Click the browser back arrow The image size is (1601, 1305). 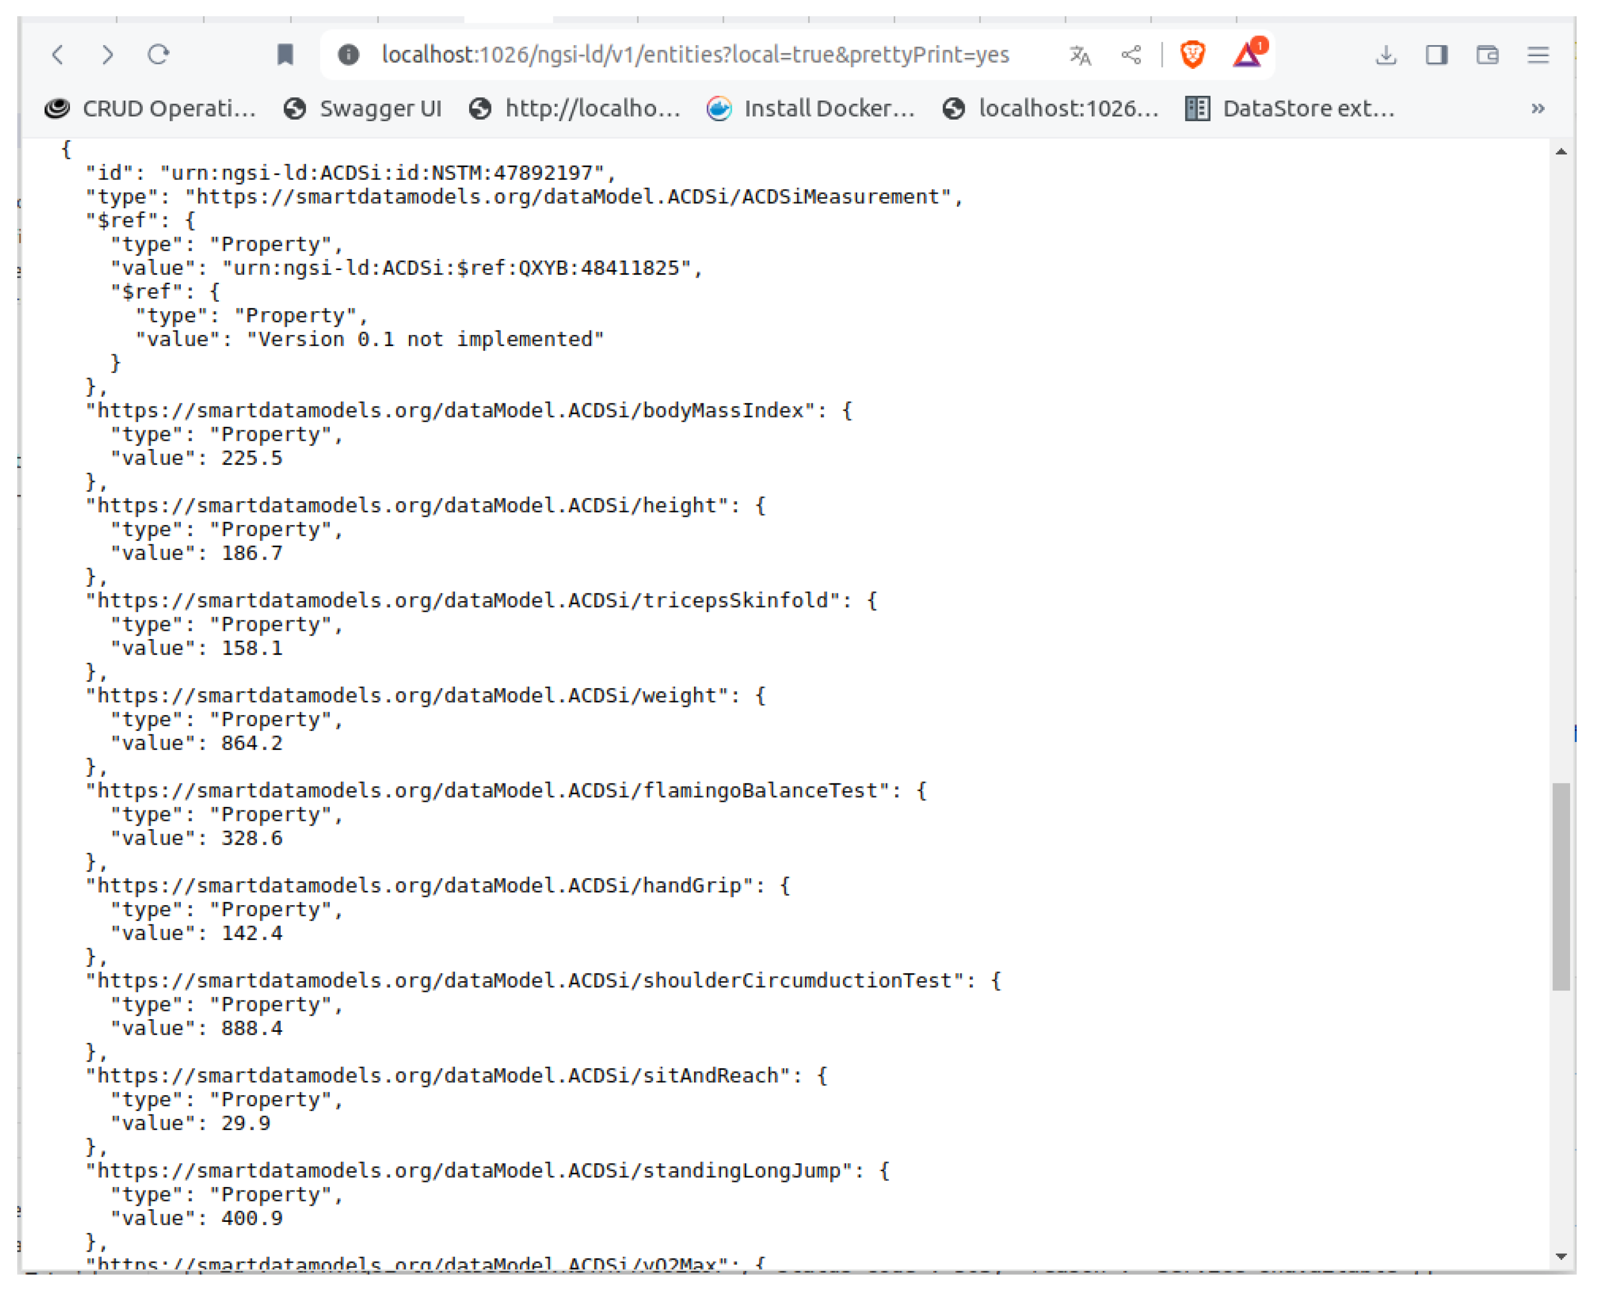[x=58, y=55]
